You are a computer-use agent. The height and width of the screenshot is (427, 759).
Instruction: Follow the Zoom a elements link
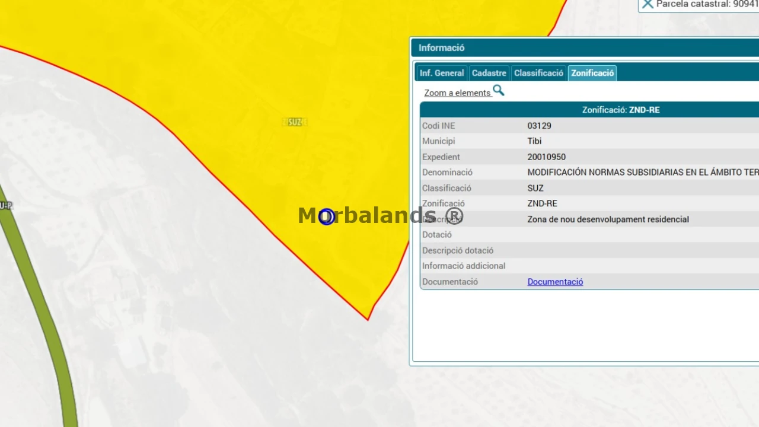point(457,93)
